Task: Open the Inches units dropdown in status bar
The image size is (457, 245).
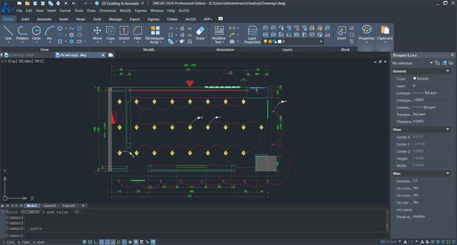Action: (x=399, y=242)
